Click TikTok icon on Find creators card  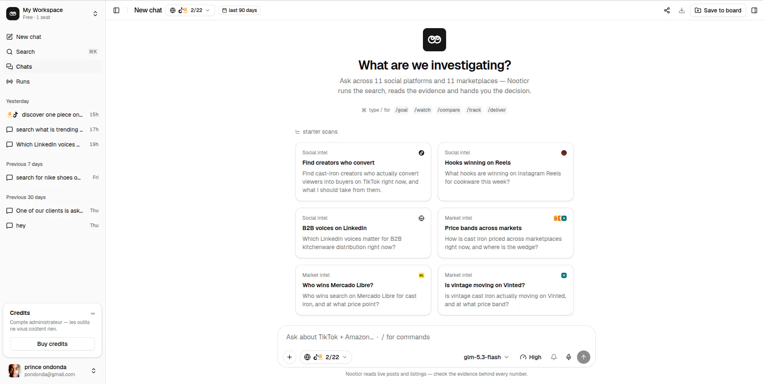(x=421, y=153)
